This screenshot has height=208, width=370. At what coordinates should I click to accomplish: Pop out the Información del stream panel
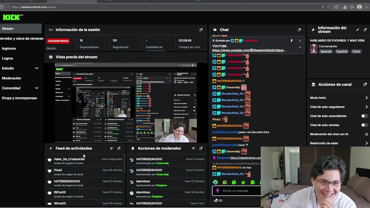point(365,30)
